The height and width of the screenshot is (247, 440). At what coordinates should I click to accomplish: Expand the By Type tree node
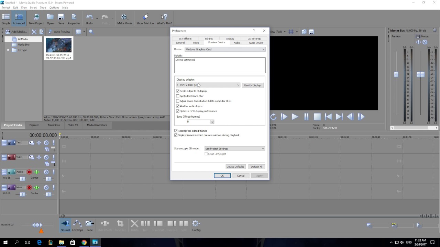point(8,50)
